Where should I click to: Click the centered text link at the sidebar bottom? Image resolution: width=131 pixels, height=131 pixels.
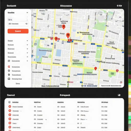pos(18,84)
